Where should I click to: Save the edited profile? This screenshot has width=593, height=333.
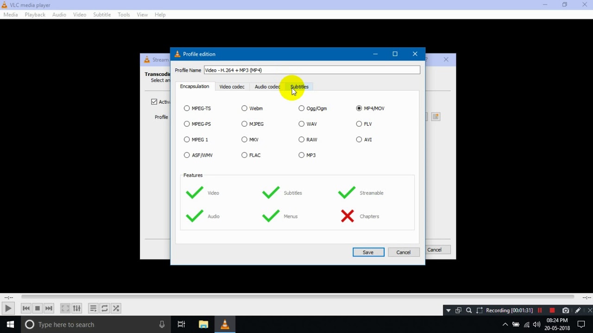coord(368,252)
